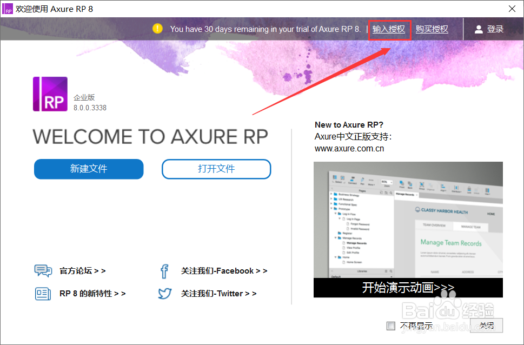Viewport: 524px width, 345px height.
Task: Click the Twitter bird icon
Action: pyautogui.click(x=165, y=294)
